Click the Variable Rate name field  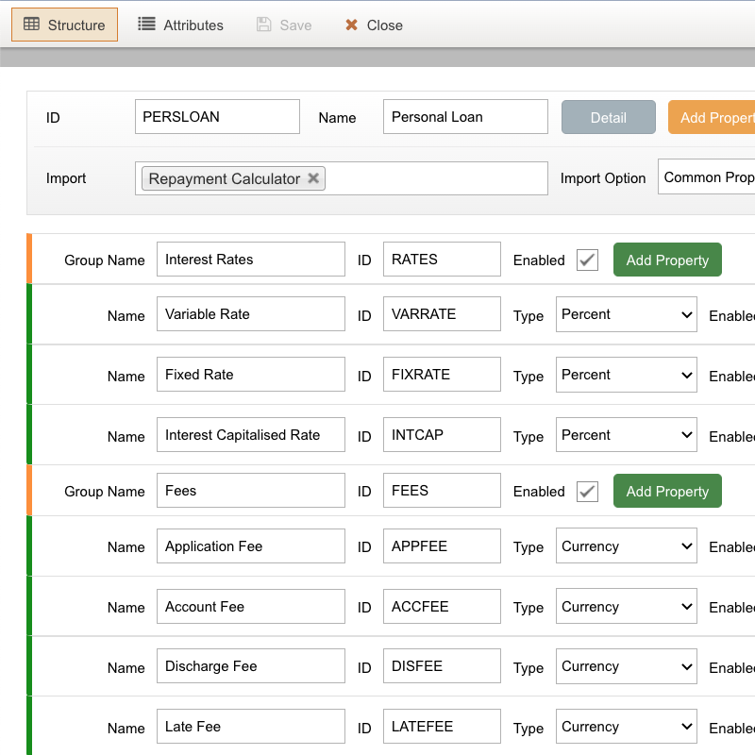point(251,314)
